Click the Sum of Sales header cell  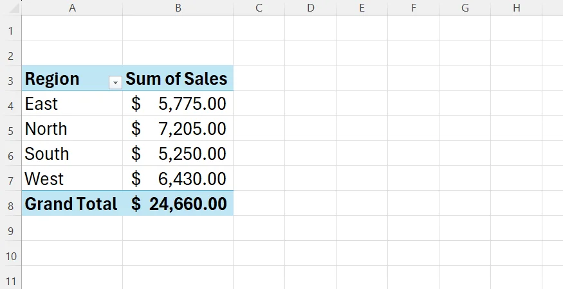[178, 78]
